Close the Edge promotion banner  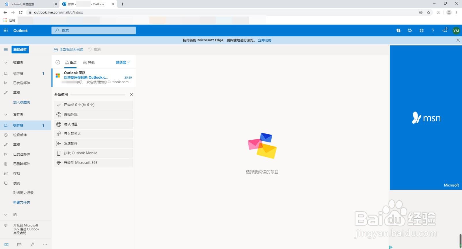(458, 40)
